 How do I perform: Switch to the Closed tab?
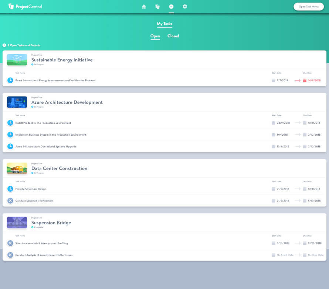173,36
